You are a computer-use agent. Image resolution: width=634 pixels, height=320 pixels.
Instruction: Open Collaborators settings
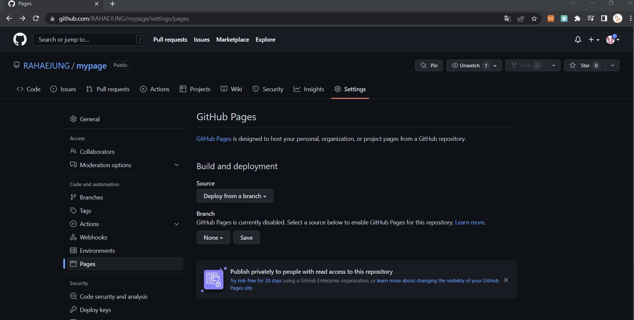tap(125, 152)
